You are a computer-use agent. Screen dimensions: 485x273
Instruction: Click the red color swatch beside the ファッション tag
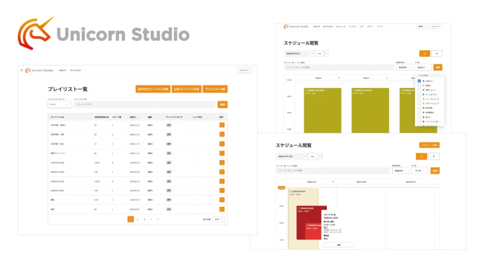pos(423,121)
